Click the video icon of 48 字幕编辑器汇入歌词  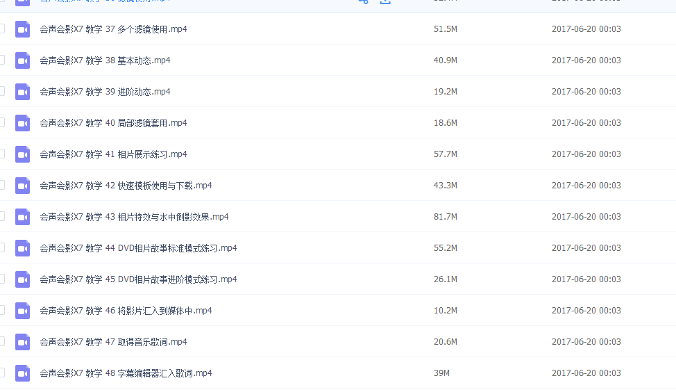[22, 373]
